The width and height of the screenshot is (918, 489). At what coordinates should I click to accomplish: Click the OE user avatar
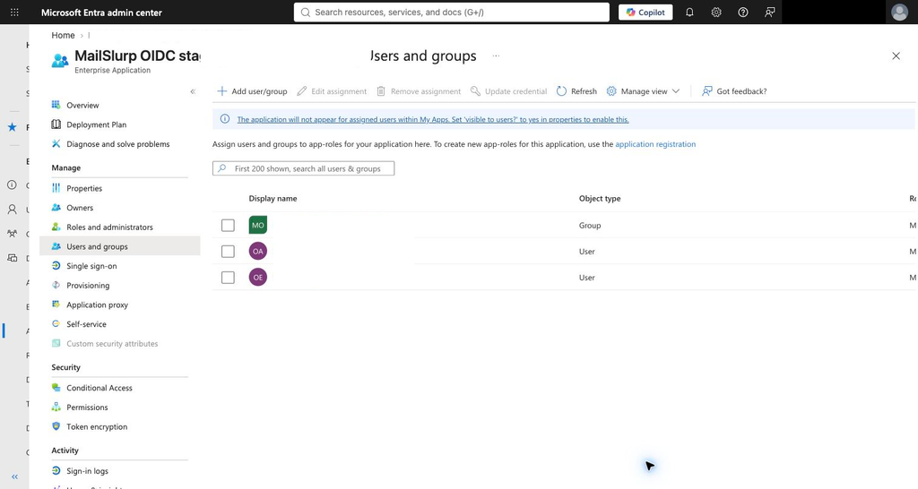click(x=257, y=278)
